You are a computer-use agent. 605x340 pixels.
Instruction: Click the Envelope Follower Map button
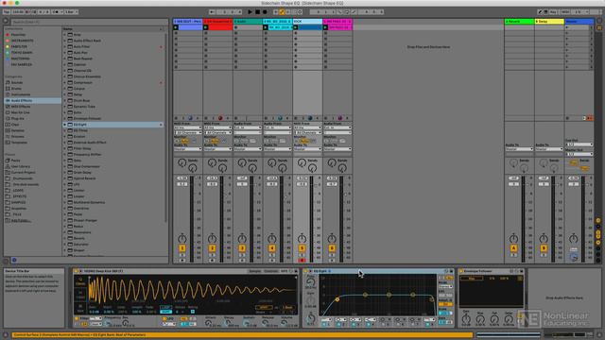[471, 279]
